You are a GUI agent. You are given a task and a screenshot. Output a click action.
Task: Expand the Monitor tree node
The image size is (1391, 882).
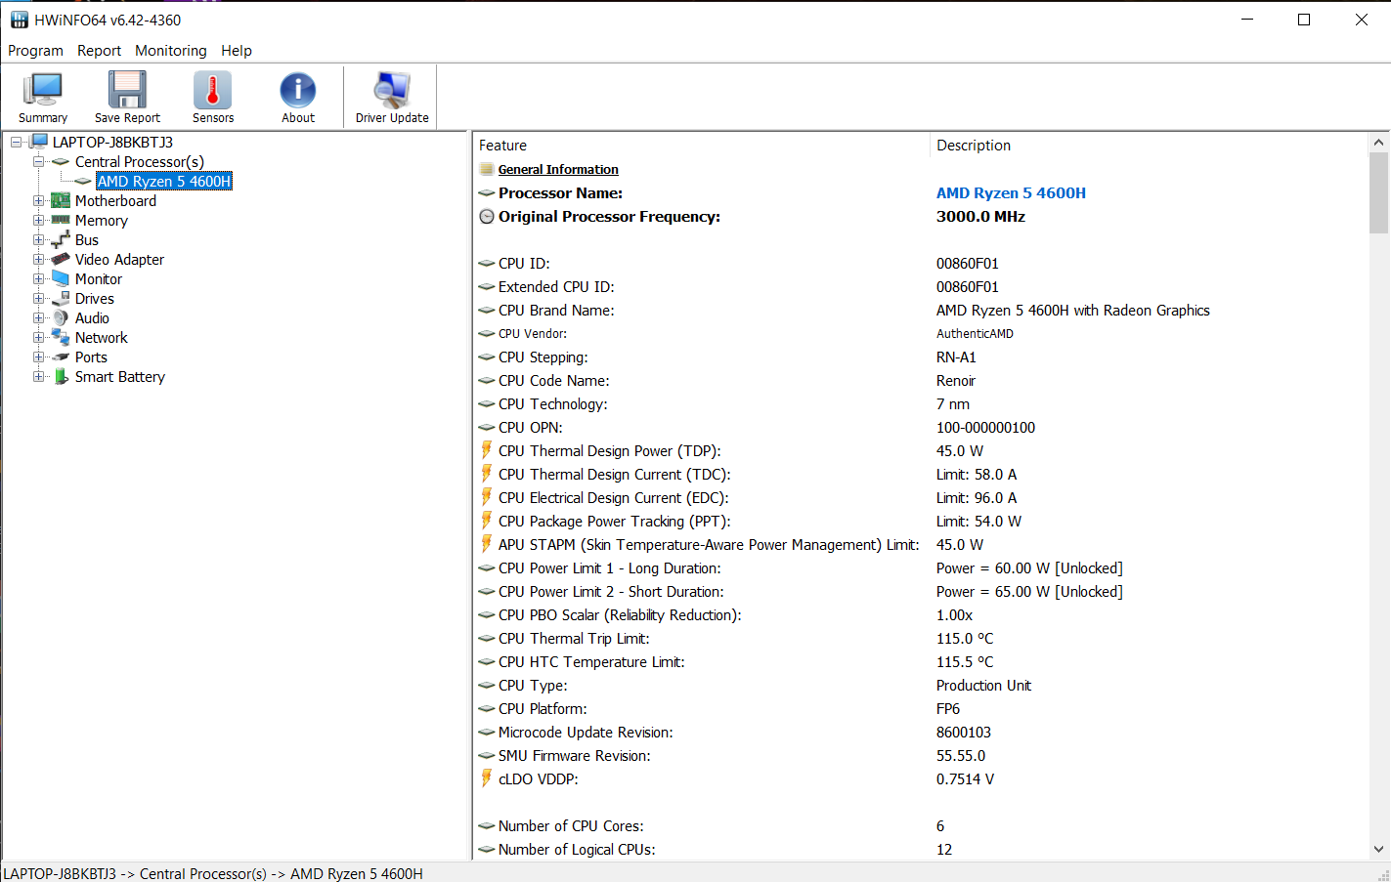pos(38,278)
